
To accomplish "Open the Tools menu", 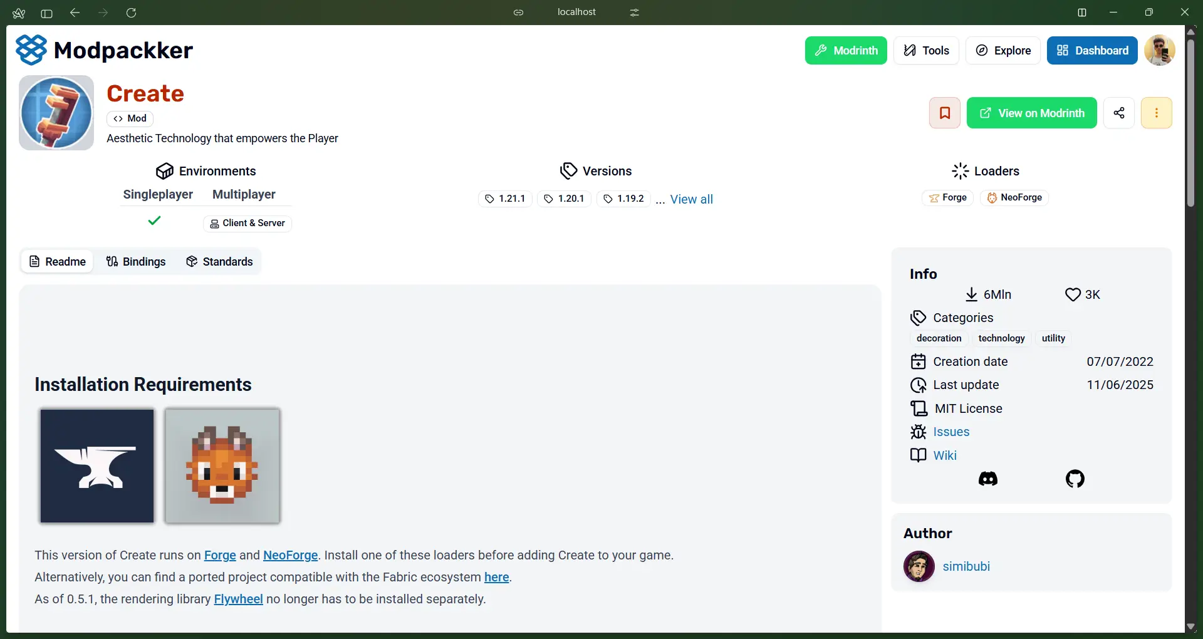I will 926,50.
